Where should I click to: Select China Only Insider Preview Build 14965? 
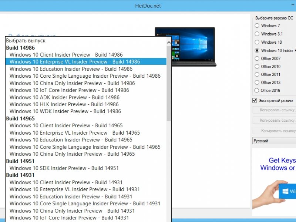tap(86, 154)
